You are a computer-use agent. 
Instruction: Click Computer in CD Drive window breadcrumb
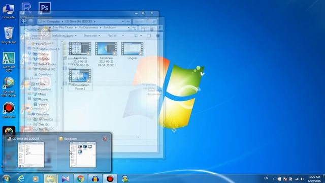[x=53, y=21]
